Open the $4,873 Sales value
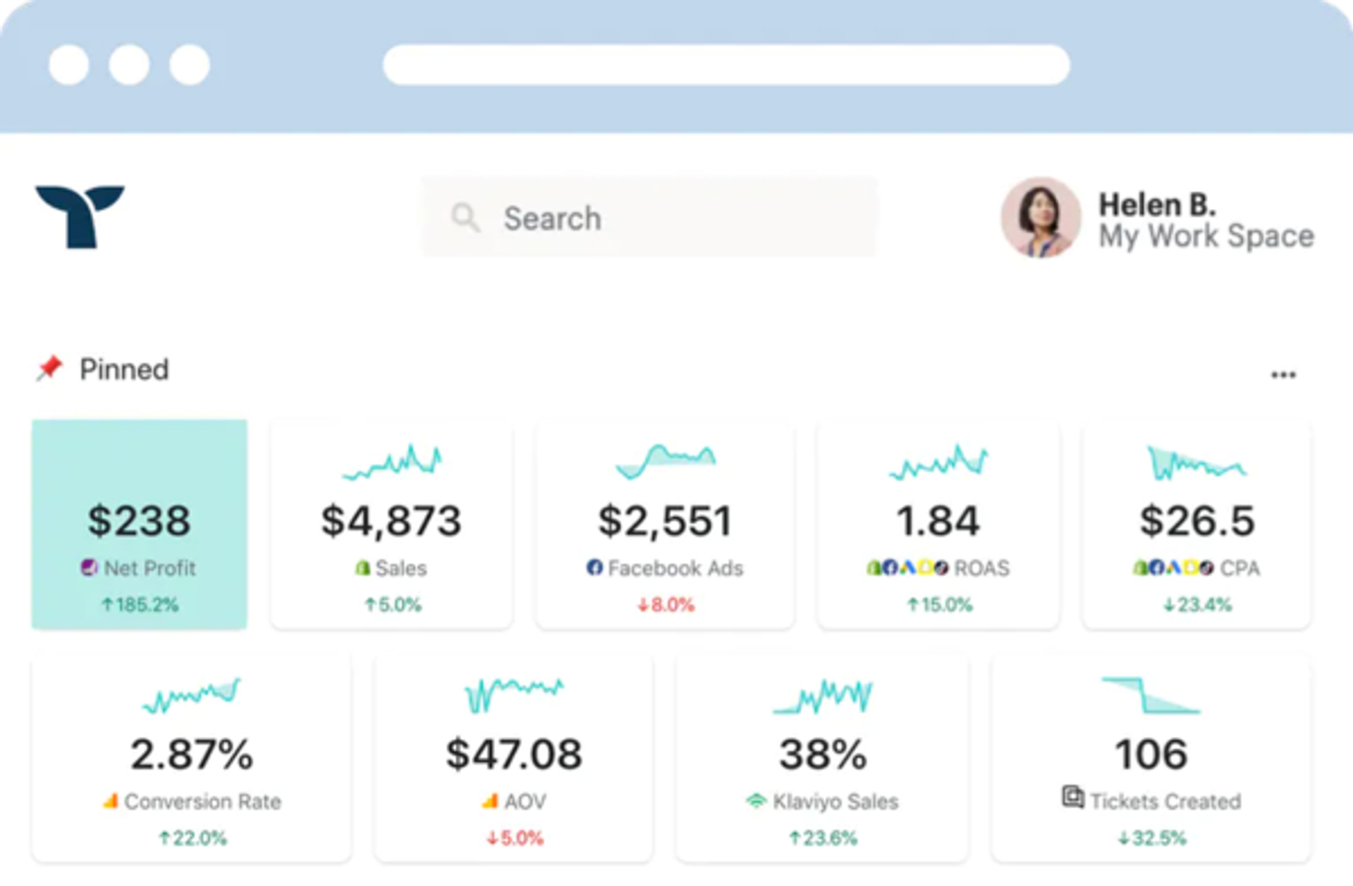 [x=392, y=521]
